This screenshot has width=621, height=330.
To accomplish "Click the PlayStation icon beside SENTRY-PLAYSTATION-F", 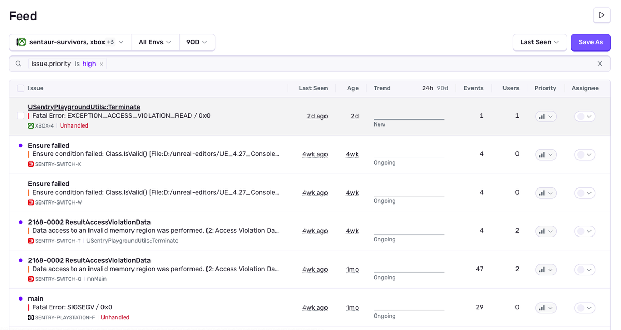I will pos(31,317).
